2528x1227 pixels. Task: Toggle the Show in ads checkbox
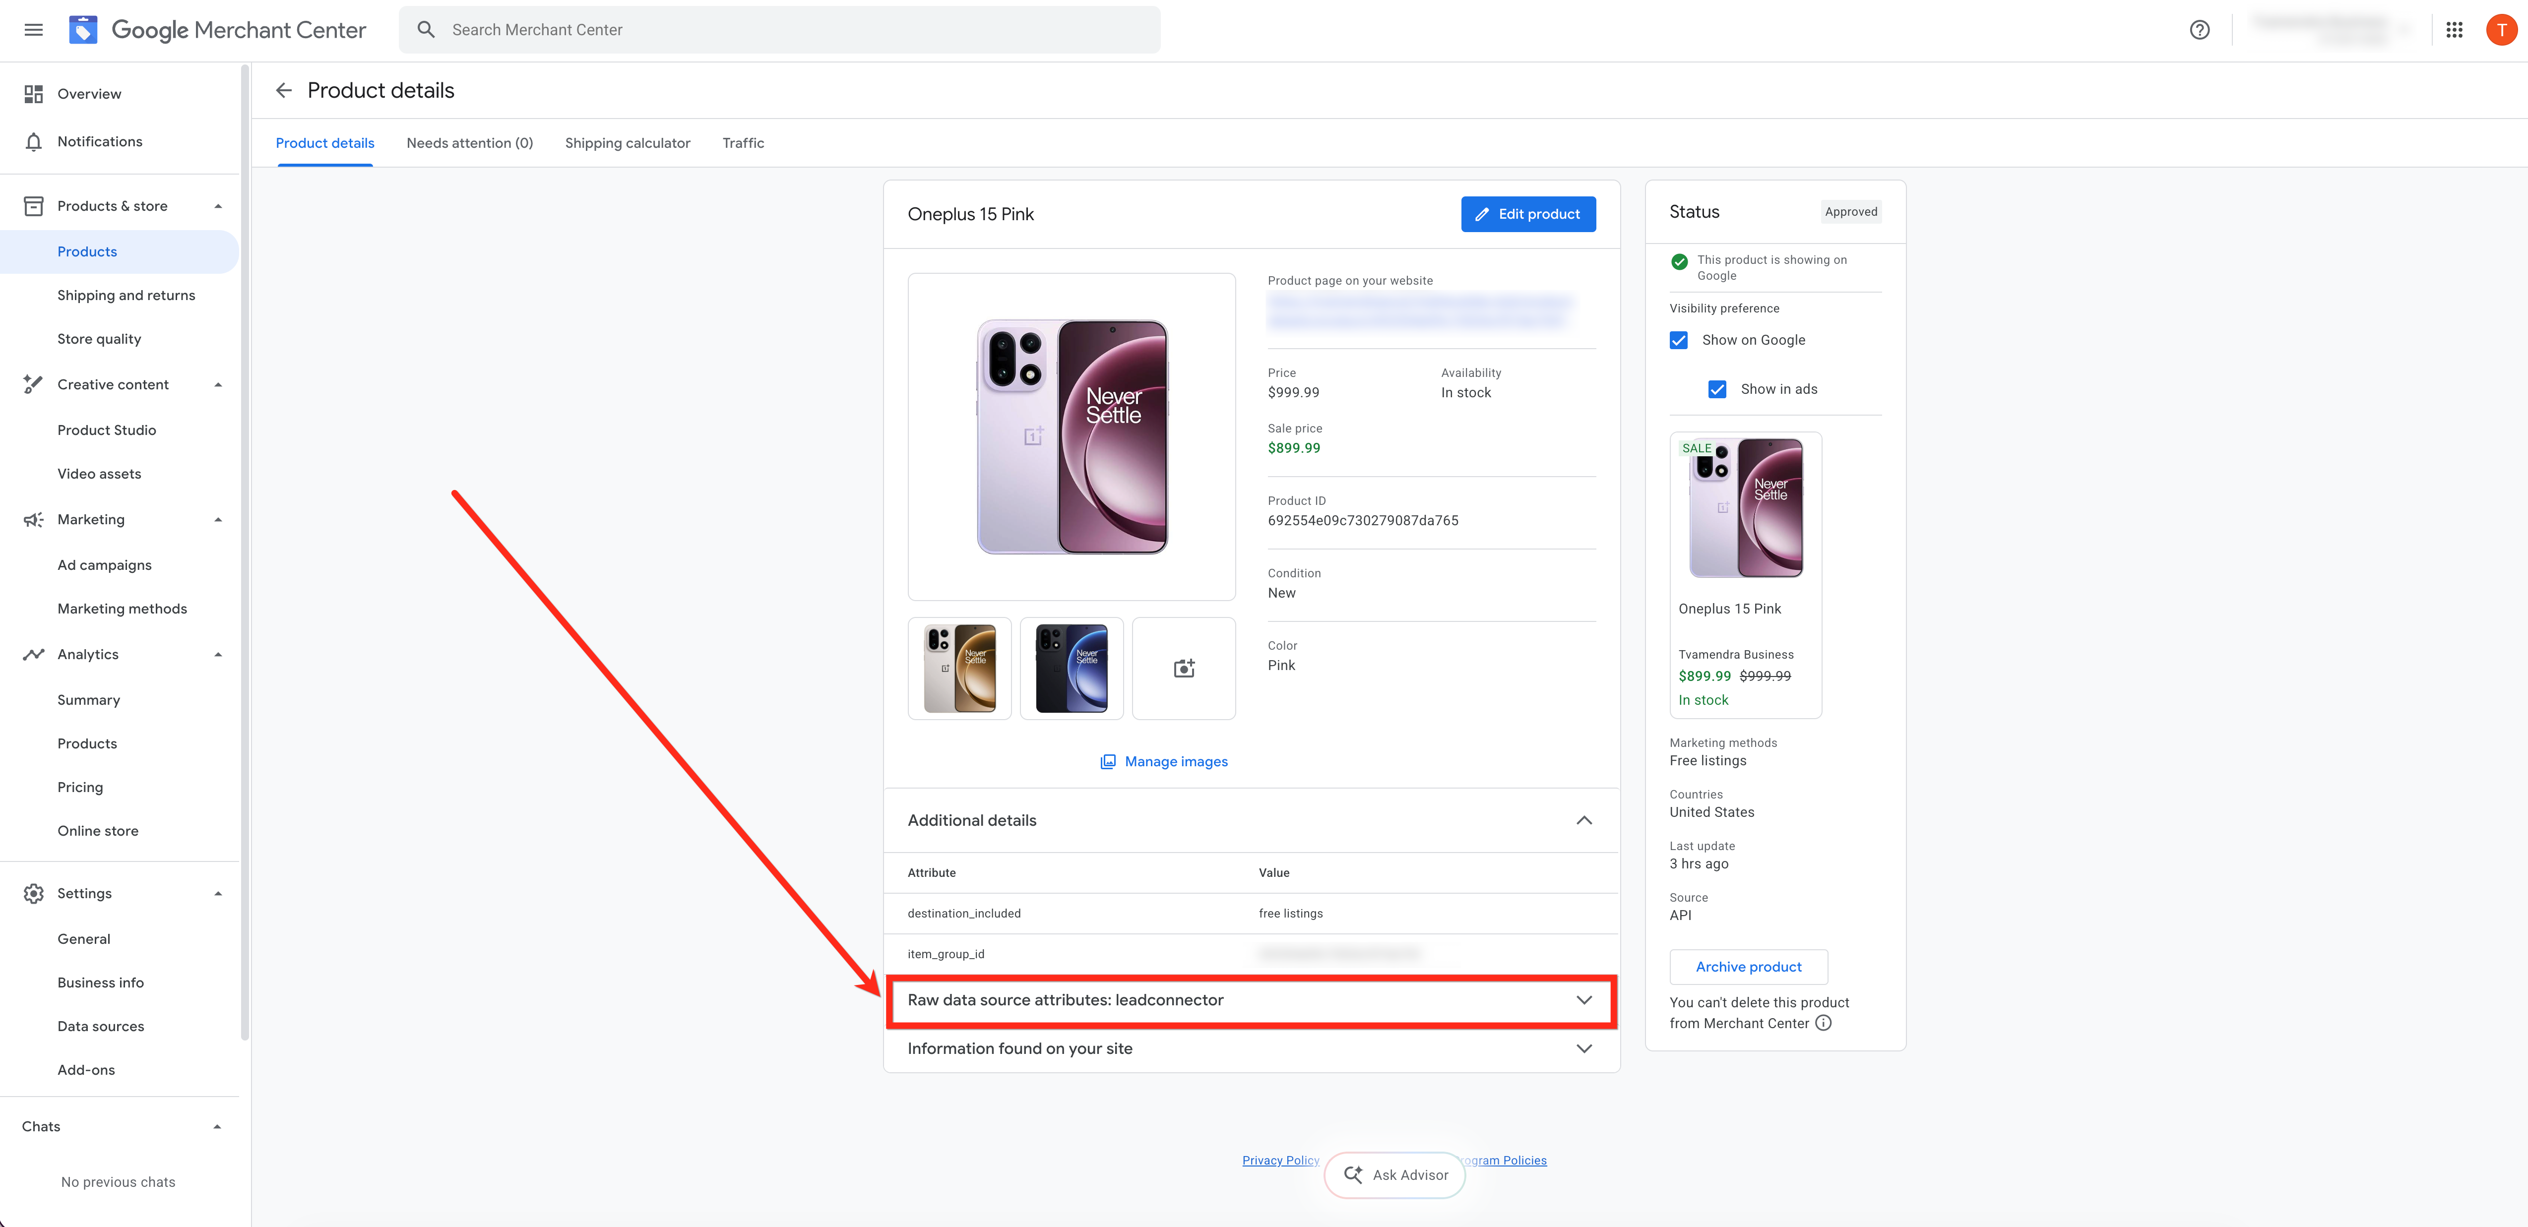(x=1716, y=389)
